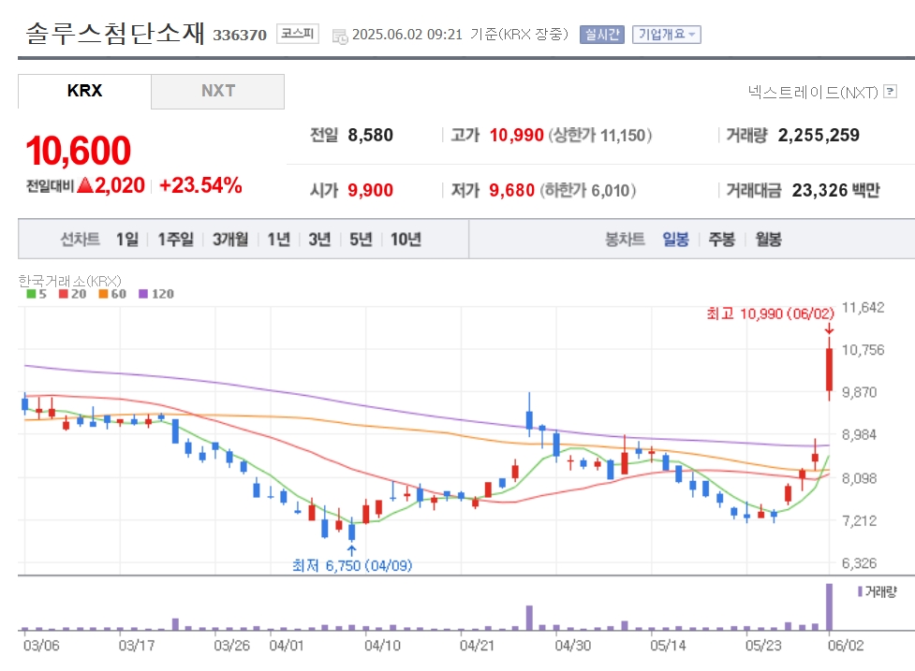Click the 최저 6,750 low marker arrow
The image size is (915, 671).
coord(351,551)
